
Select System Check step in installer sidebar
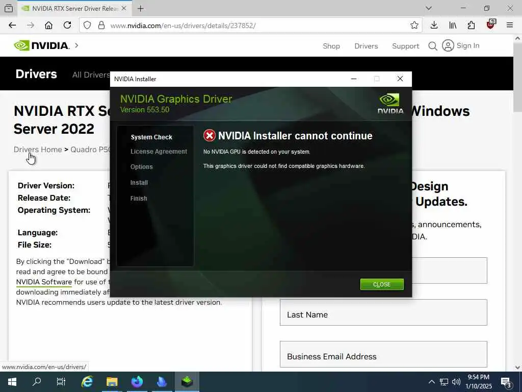point(151,137)
